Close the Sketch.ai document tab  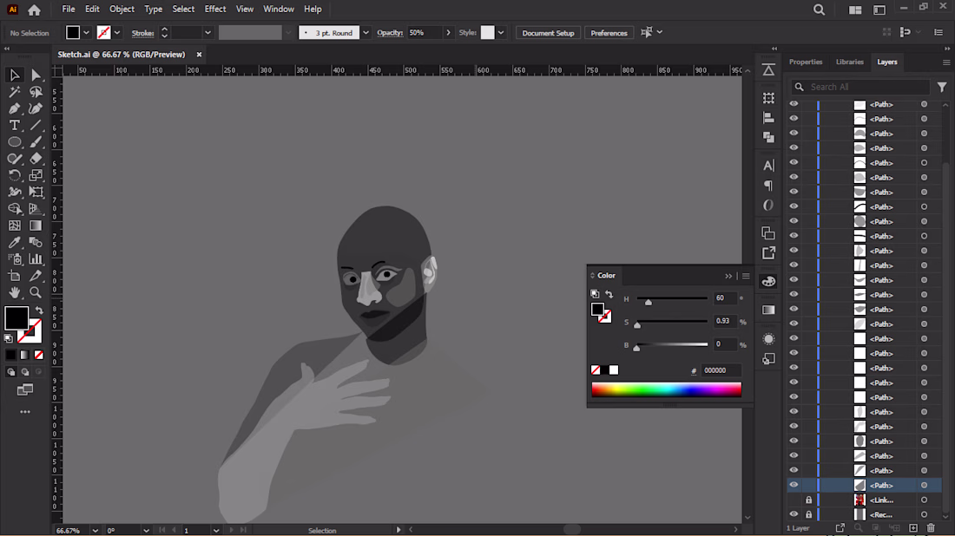[199, 55]
